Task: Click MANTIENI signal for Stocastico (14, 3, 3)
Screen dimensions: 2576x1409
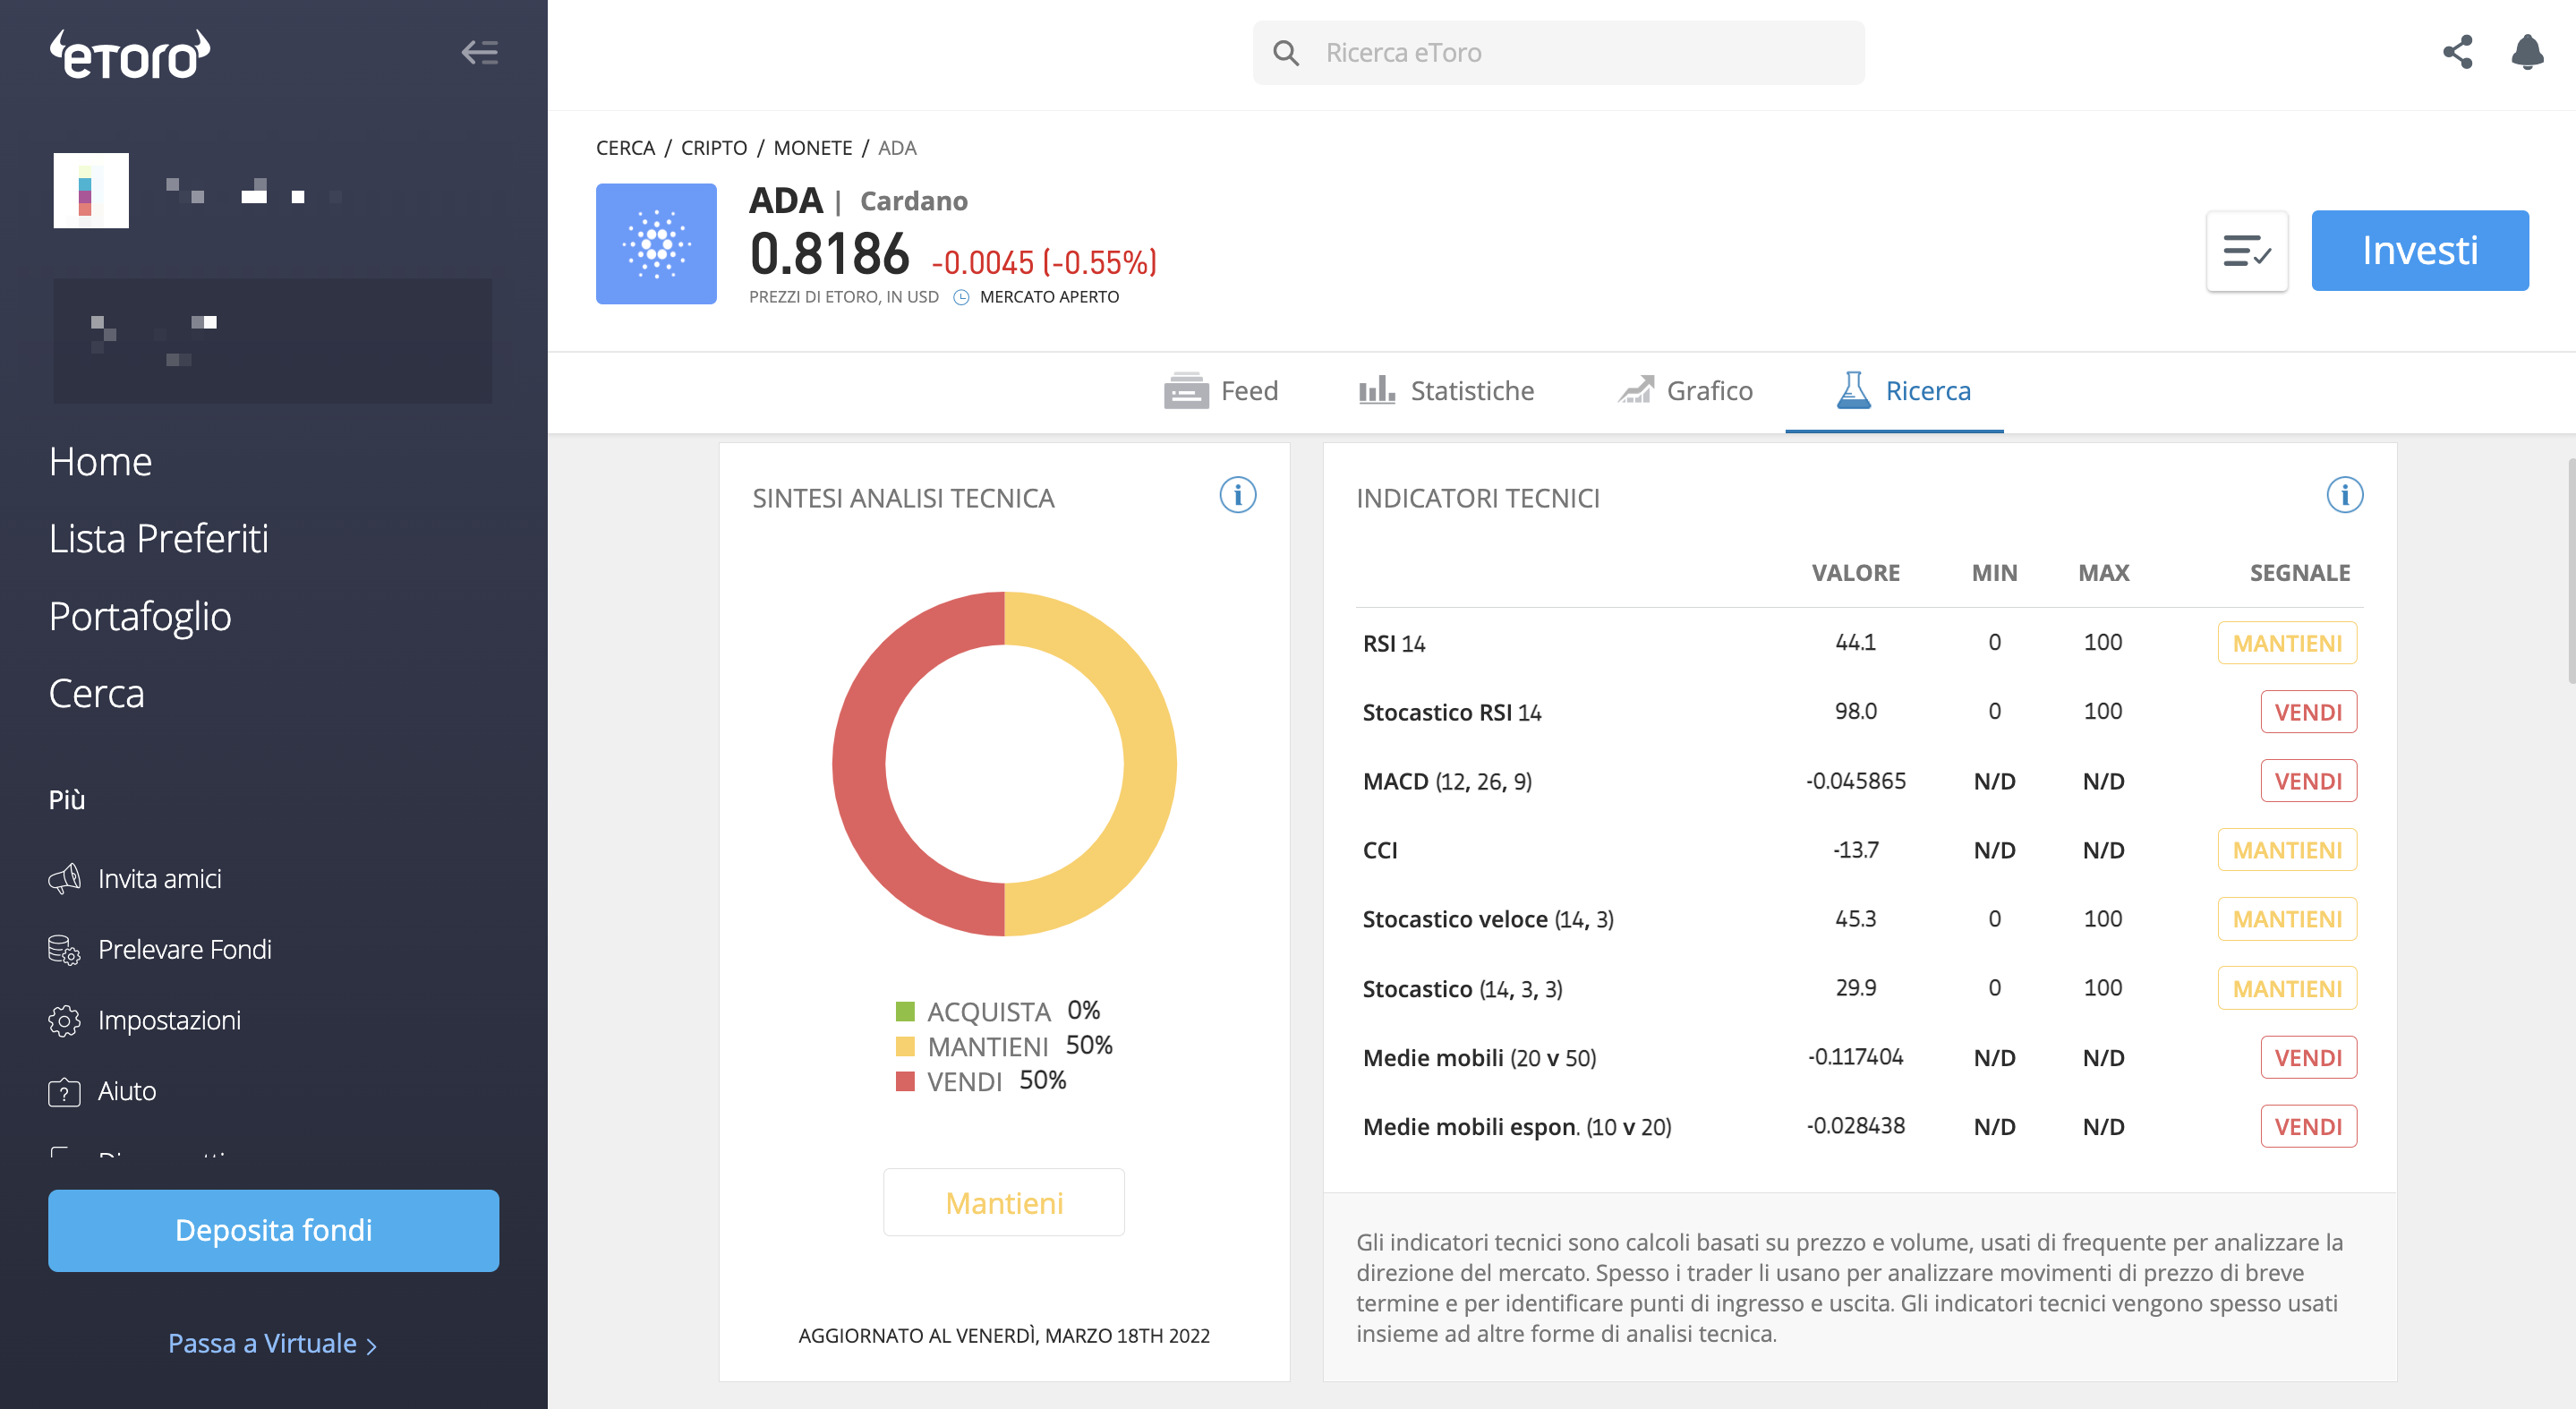Action: pyautogui.click(x=2288, y=990)
